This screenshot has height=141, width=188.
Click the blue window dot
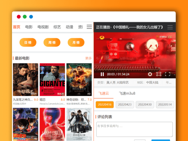tap(31, 17)
